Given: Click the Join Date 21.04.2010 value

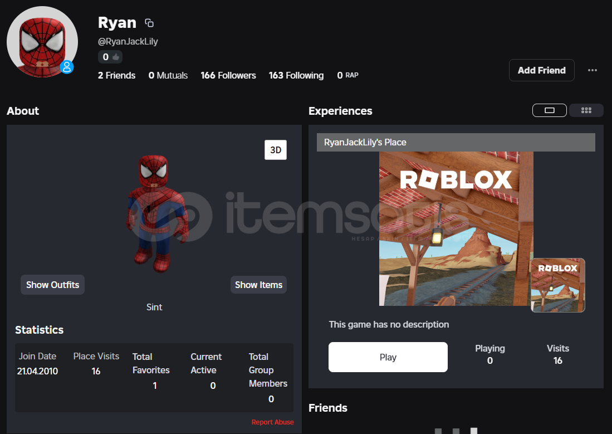Looking at the screenshot, I should (x=37, y=371).
